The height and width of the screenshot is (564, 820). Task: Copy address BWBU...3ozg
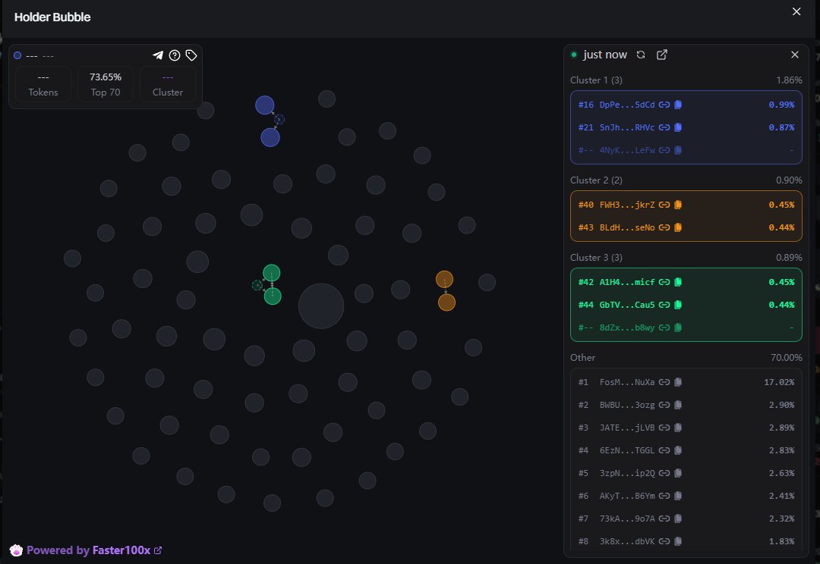pyautogui.click(x=678, y=406)
